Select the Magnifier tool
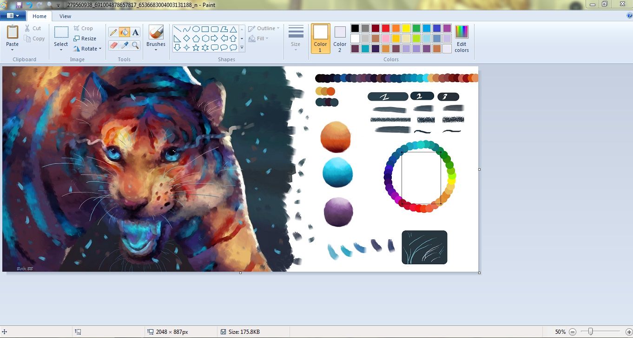Screen dimensions: 633x338 (x=135, y=45)
